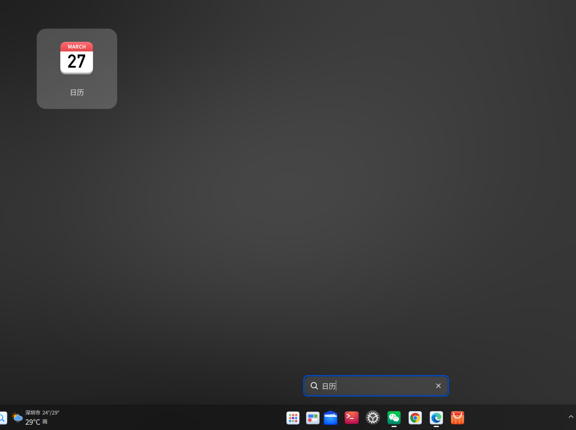Click inside the 日历 search field
This screenshot has height=430, width=576.
coord(376,386)
